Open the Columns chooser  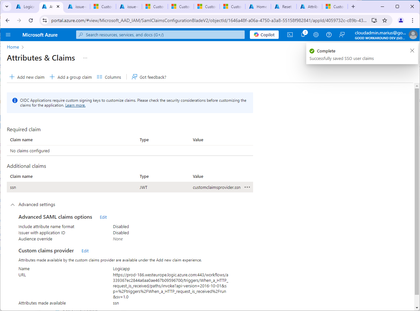(x=109, y=77)
